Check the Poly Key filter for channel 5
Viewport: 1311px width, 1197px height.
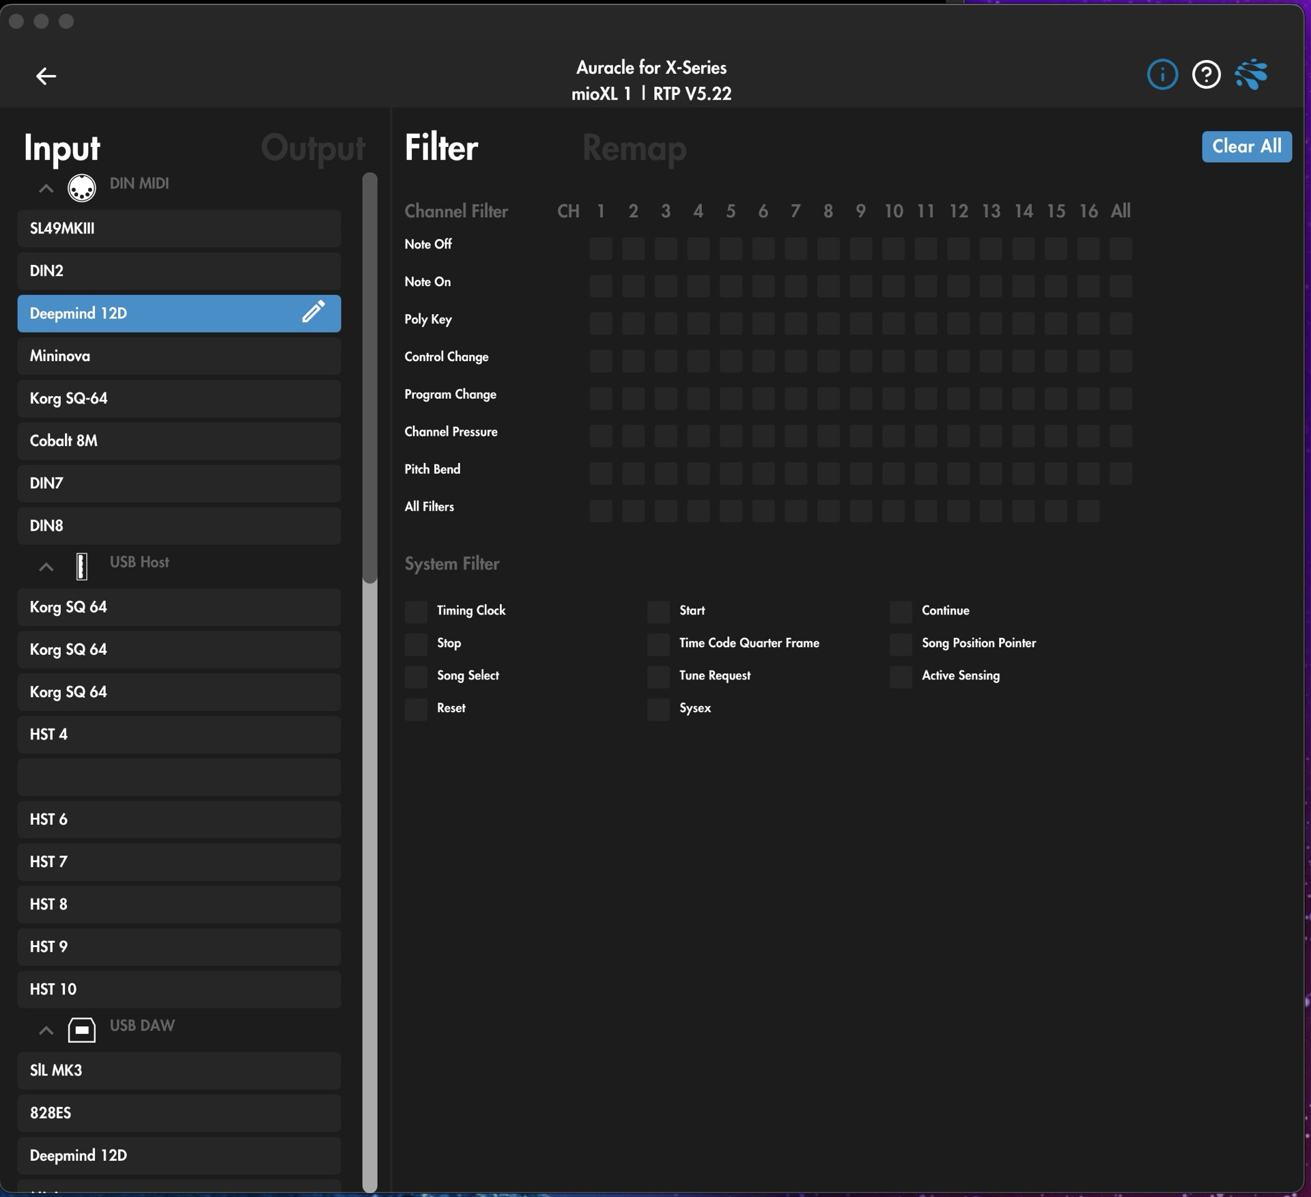click(731, 324)
